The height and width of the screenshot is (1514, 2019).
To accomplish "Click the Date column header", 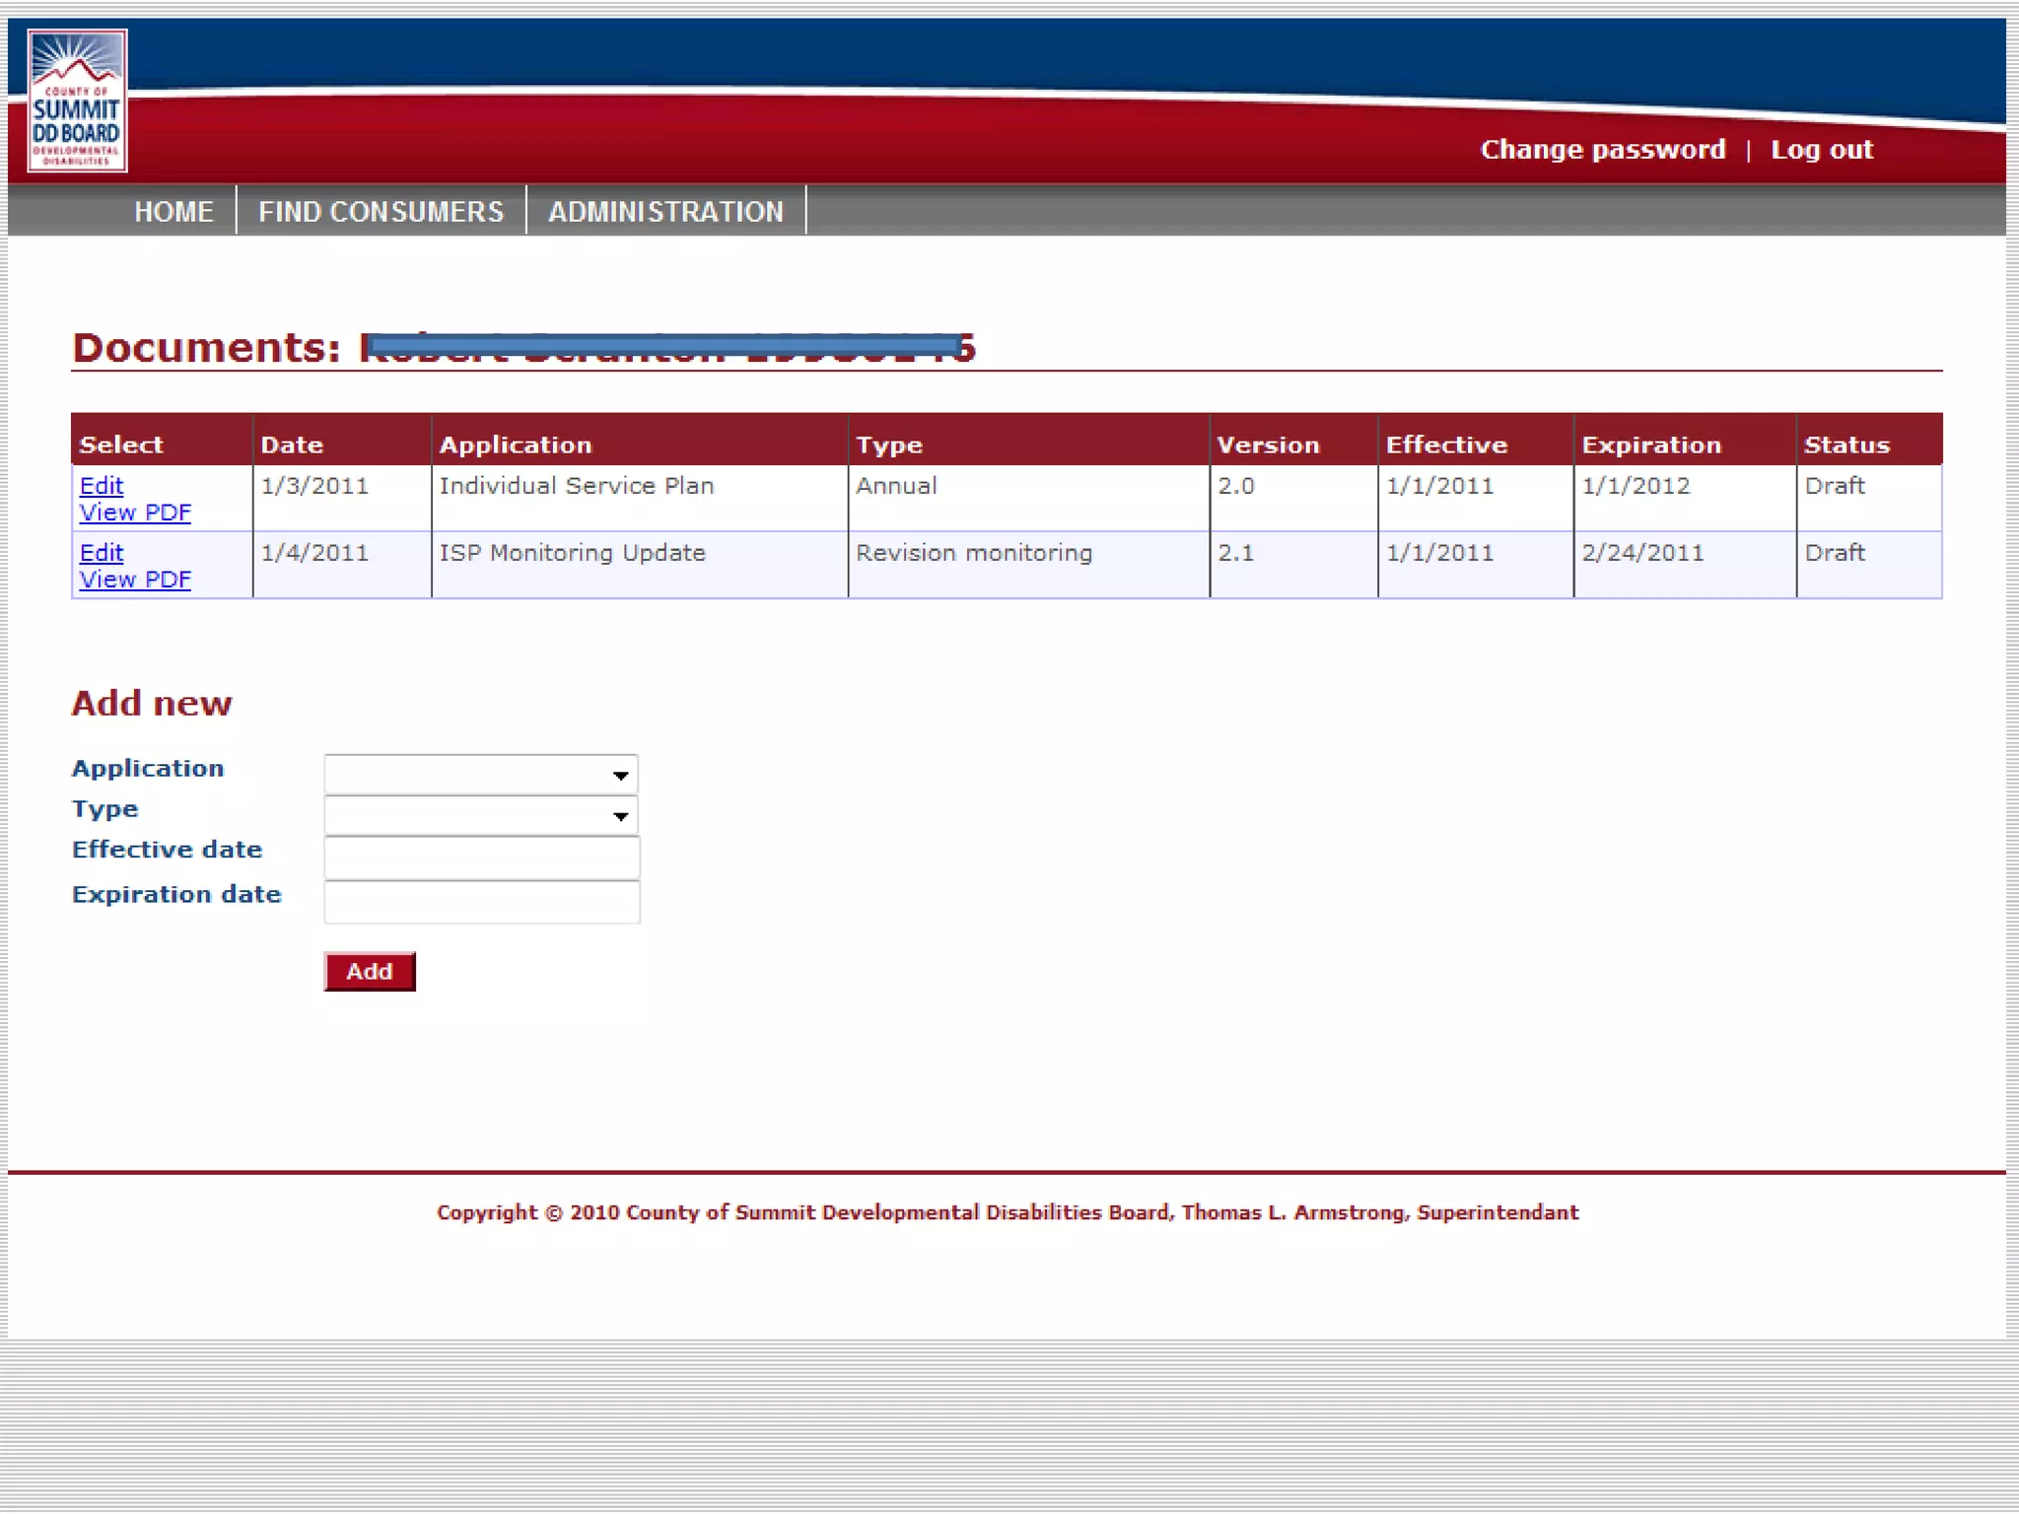I will coord(292,445).
